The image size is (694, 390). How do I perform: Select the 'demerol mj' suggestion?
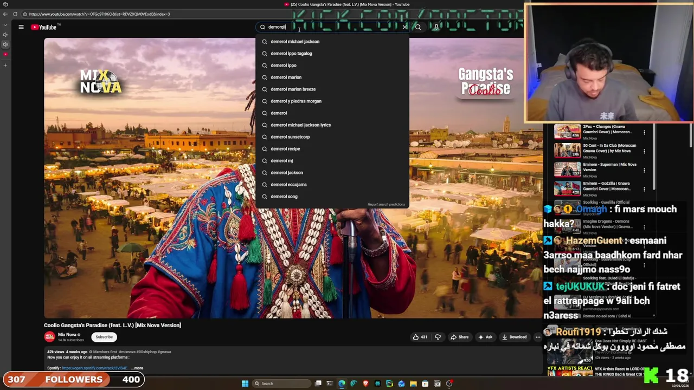332,161
